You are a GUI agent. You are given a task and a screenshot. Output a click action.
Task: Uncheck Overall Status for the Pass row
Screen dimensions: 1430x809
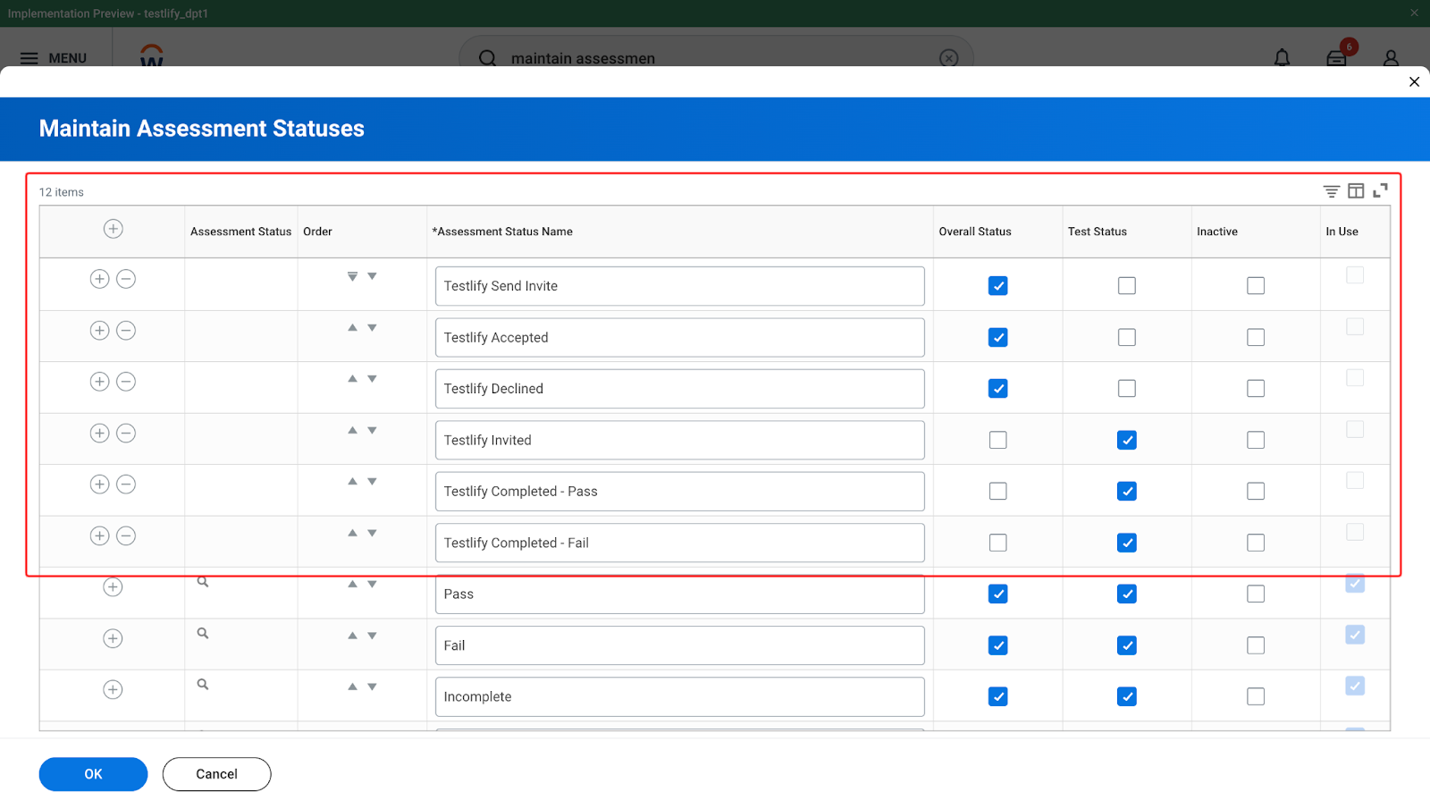(998, 594)
